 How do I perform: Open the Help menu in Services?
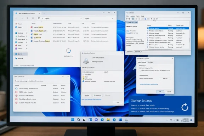pos(143,16)
